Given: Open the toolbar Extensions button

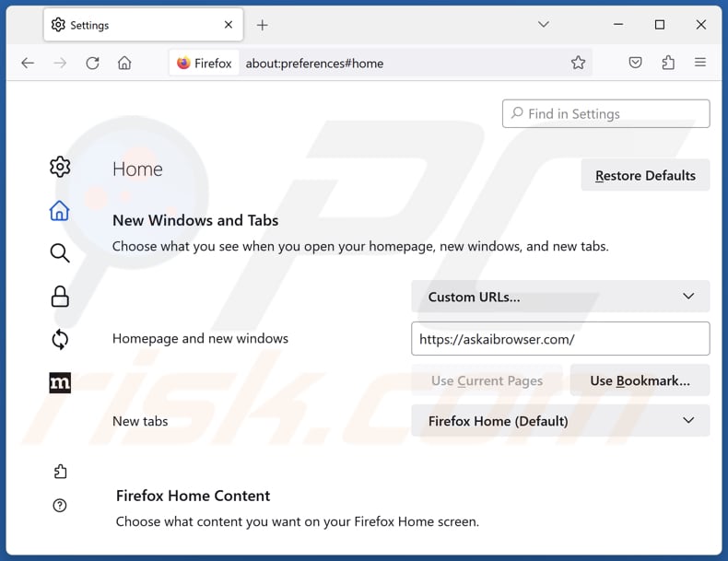Looking at the screenshot, I should 668,63.
